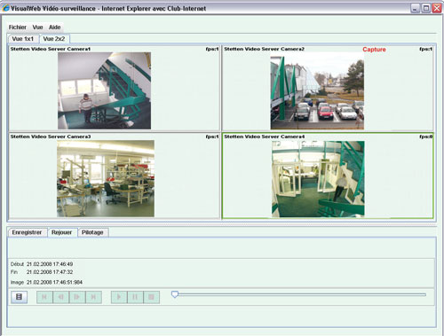Image resolution: width=444 pixels, height=336 pixels.
Task: Open the Enregistrer tab
Action: point(27,232)
